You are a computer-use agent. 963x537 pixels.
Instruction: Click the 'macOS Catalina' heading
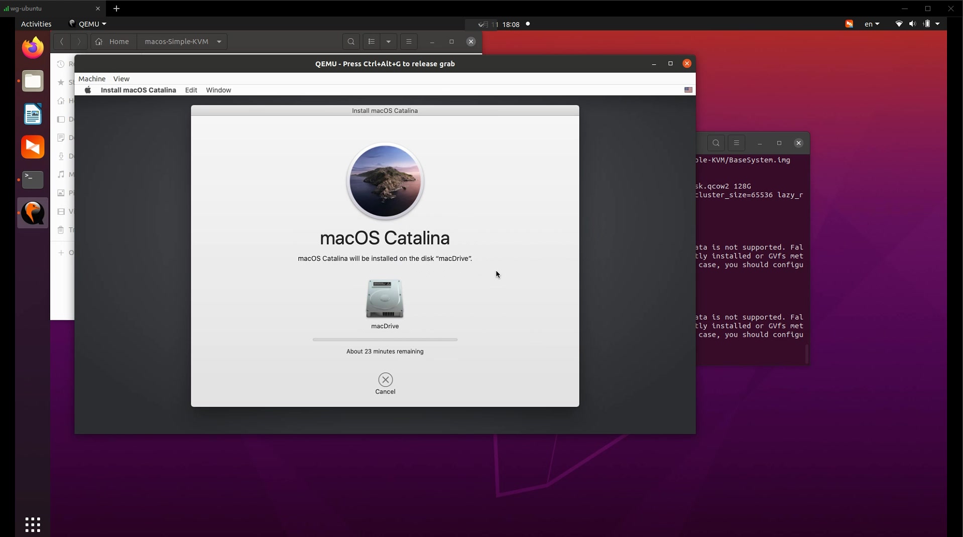tap(385, 238)
